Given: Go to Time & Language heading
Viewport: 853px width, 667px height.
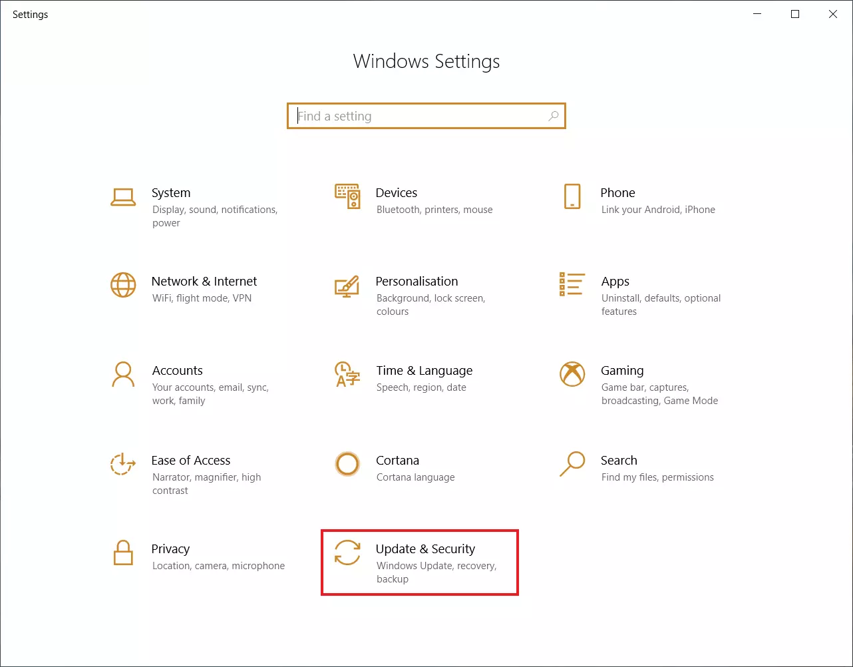Looking at the screenshot, I should pos(425,370).
